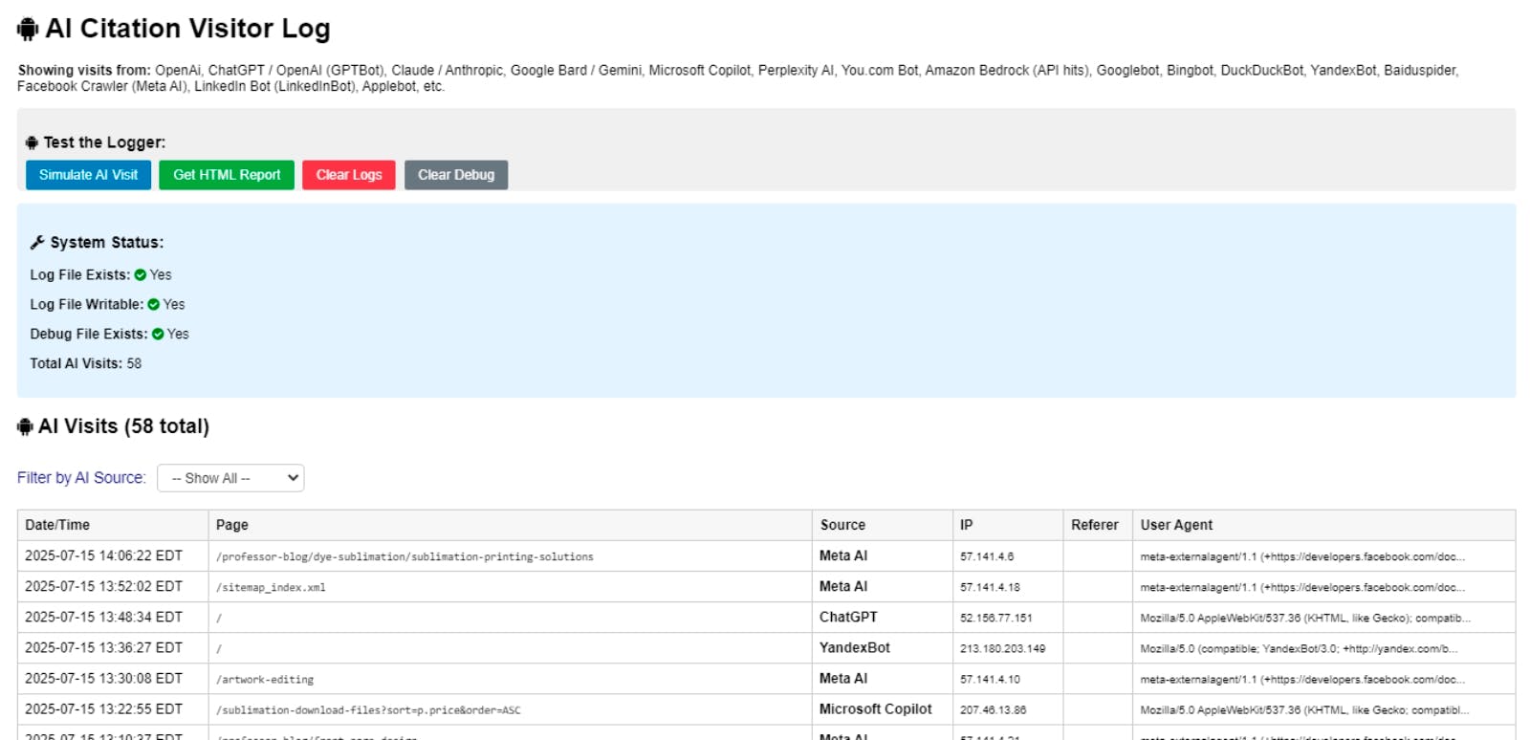Viewport: 1530px width, 740px height.
Task: Click IP address 57.141.4.10
Action: pos(990,679)
